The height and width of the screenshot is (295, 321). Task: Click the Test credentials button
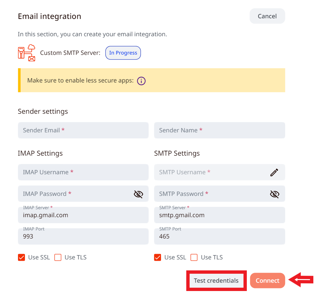click(216, 281)
